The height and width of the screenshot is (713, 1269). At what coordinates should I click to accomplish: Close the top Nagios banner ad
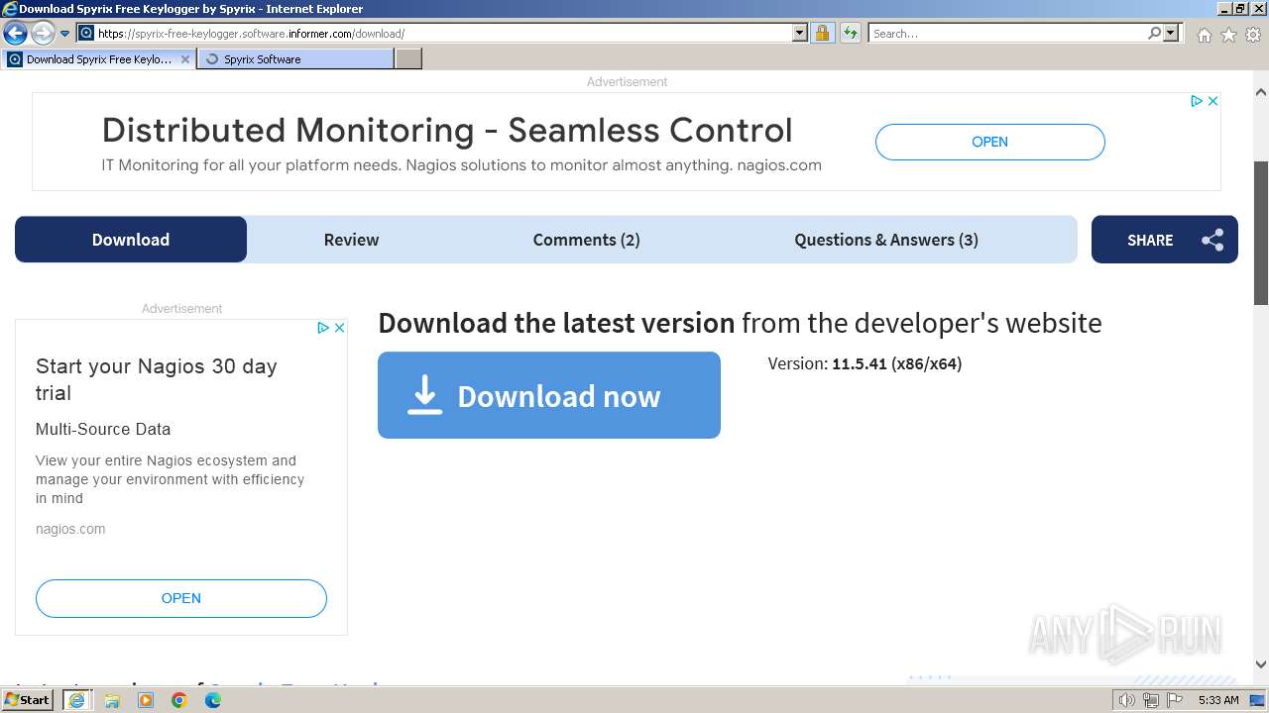pyautogui.click(x=1212, y=101)
